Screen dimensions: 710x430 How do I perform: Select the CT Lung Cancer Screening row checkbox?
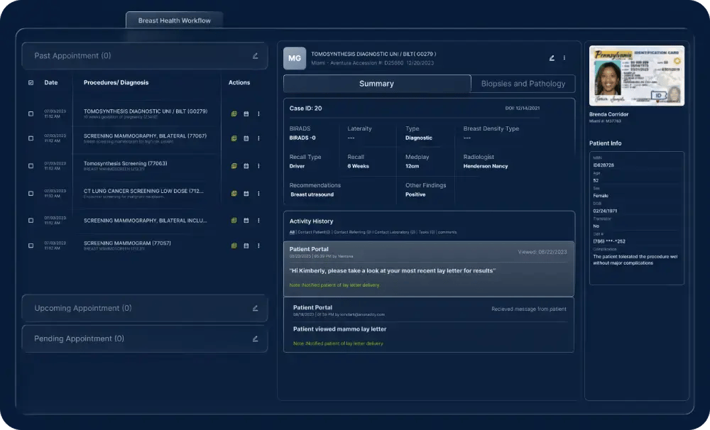click(31, 193)
